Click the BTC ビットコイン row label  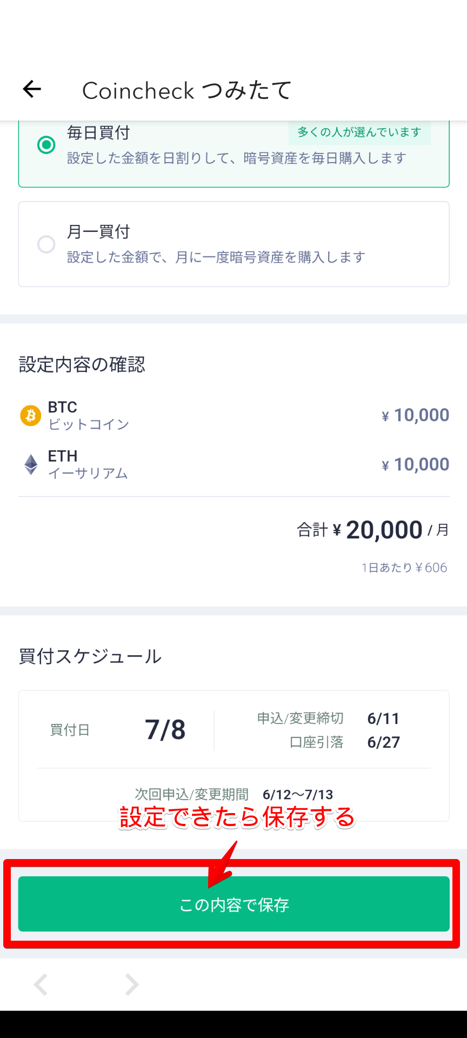click(x=89, y=415)
